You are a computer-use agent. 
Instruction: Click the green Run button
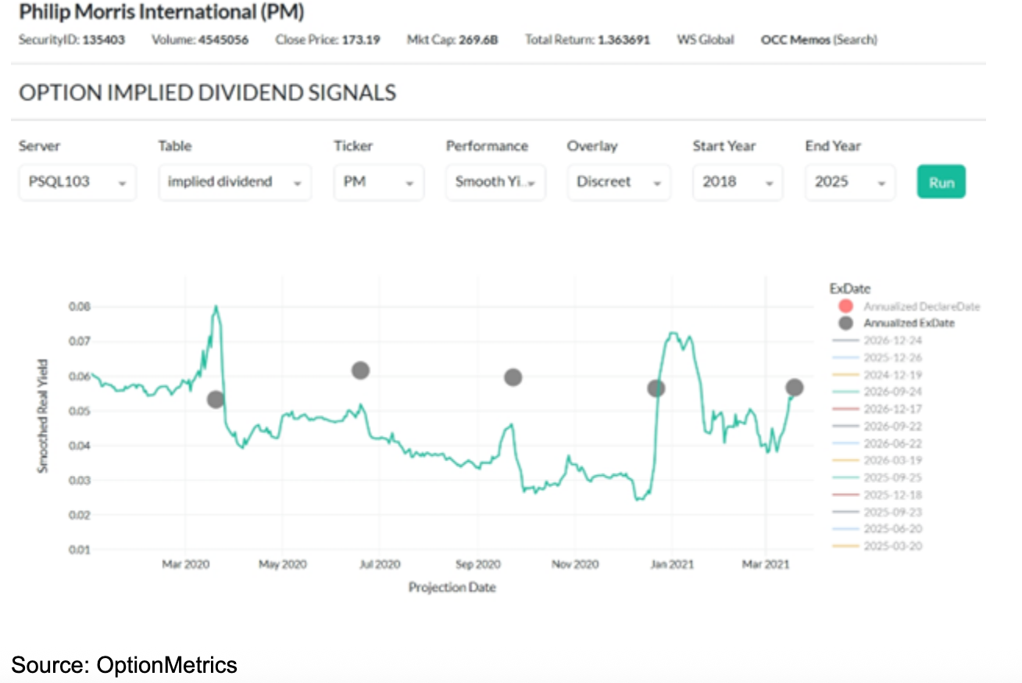941,182
